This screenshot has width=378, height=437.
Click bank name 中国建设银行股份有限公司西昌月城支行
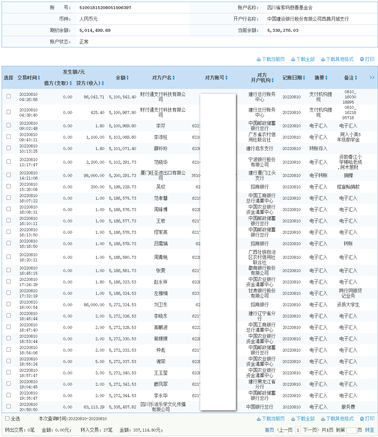coord(308,19)
